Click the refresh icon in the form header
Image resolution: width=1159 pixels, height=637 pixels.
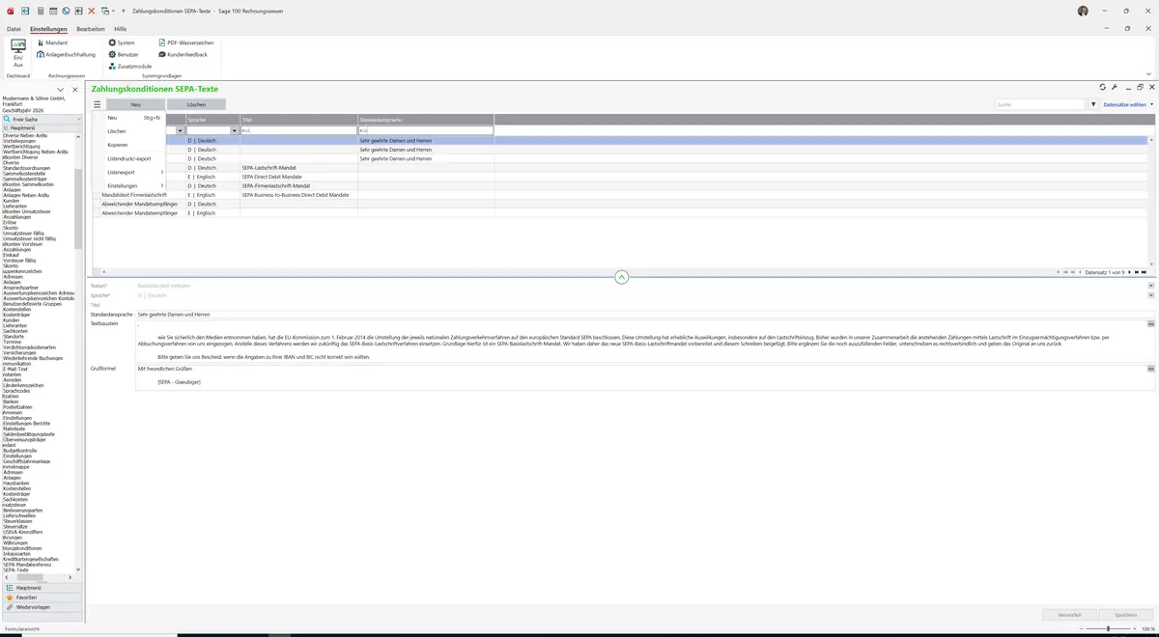[1103, 87]
